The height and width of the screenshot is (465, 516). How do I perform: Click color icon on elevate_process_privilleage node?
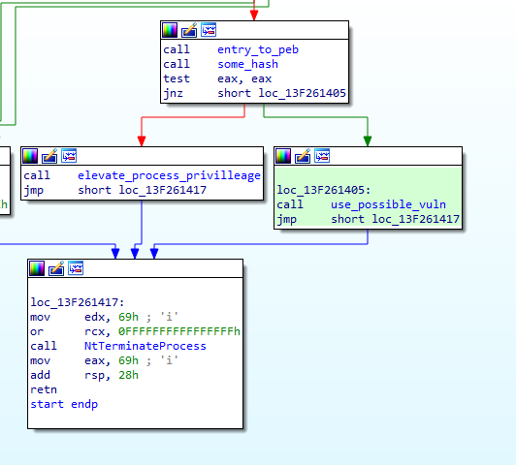coord(30,156)
